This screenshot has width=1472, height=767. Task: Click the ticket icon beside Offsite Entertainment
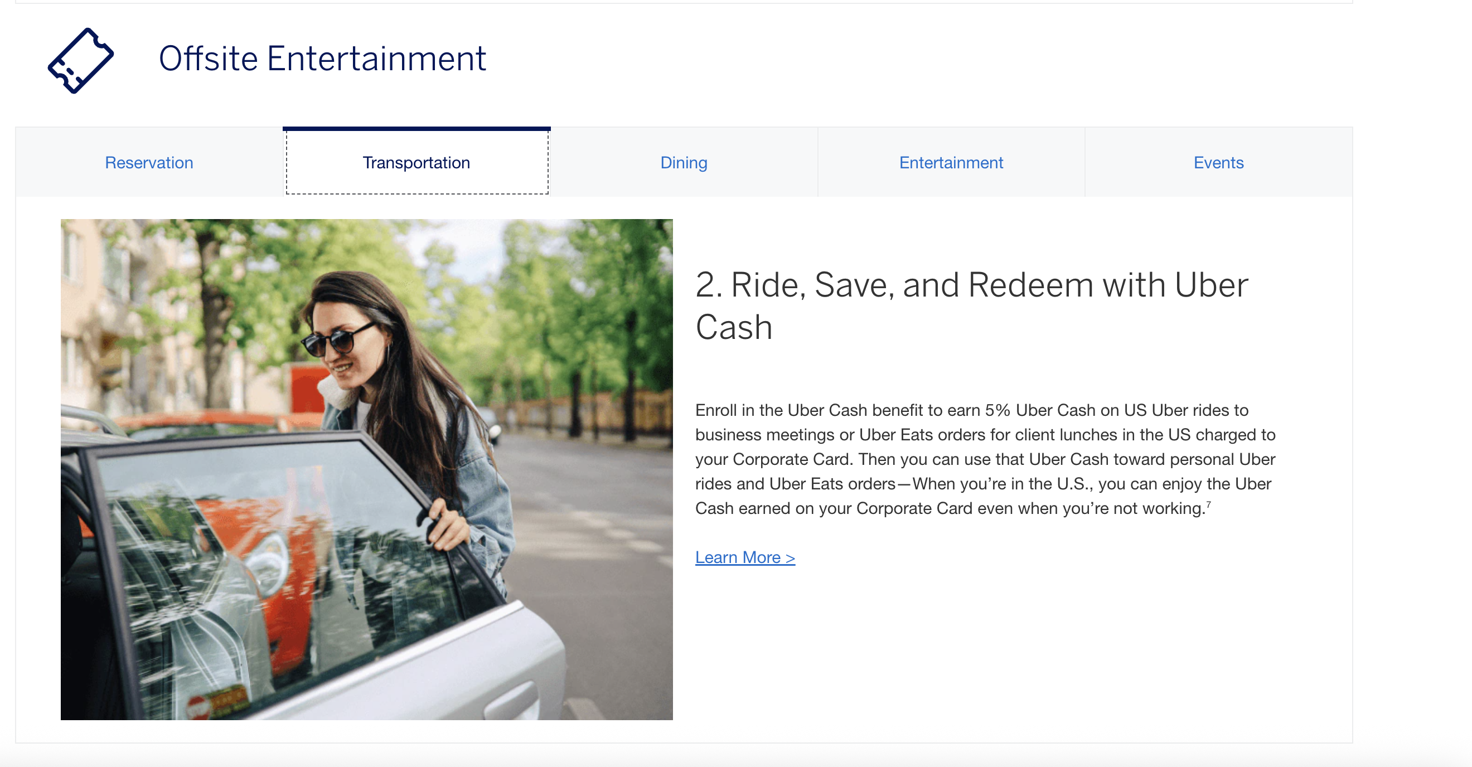pyautogui.click(x=81, y=60)
